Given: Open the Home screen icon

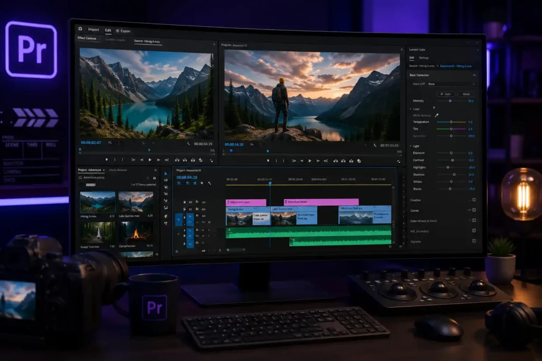Looking at the screenshot, I should click(80, 29).
